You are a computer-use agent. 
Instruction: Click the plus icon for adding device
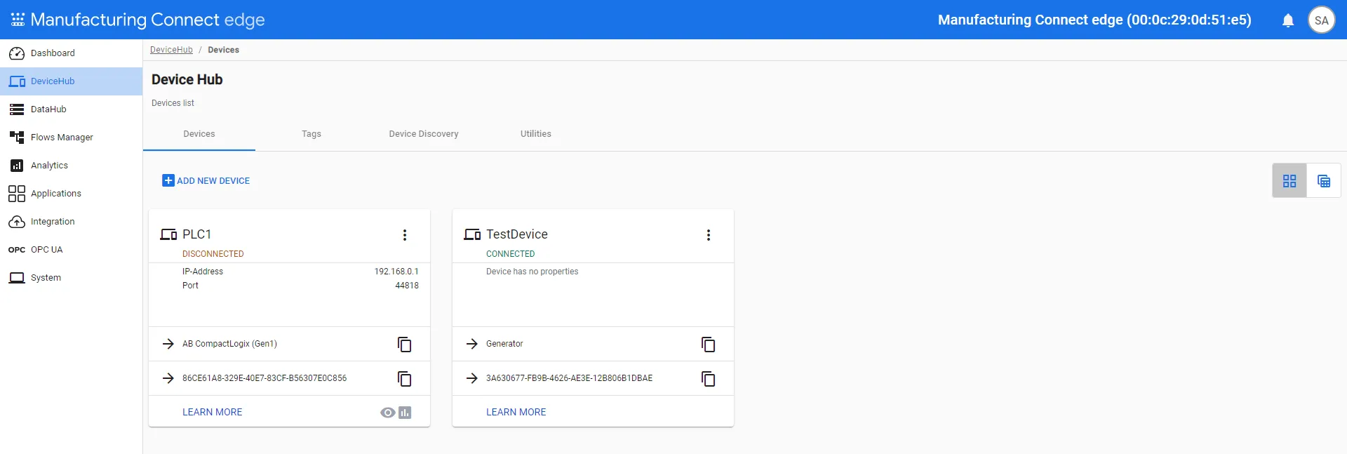pyautogui.click(x=168, y=180)
